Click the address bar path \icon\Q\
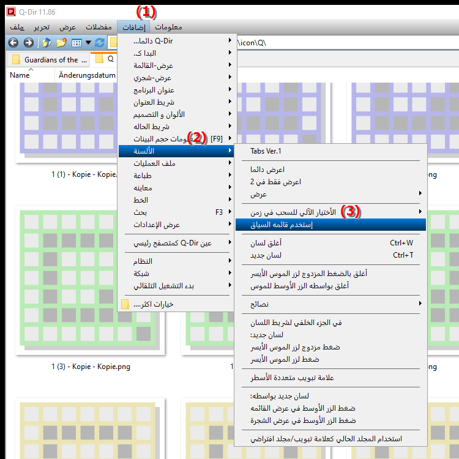459x459 pixels. tap(252, 43)
